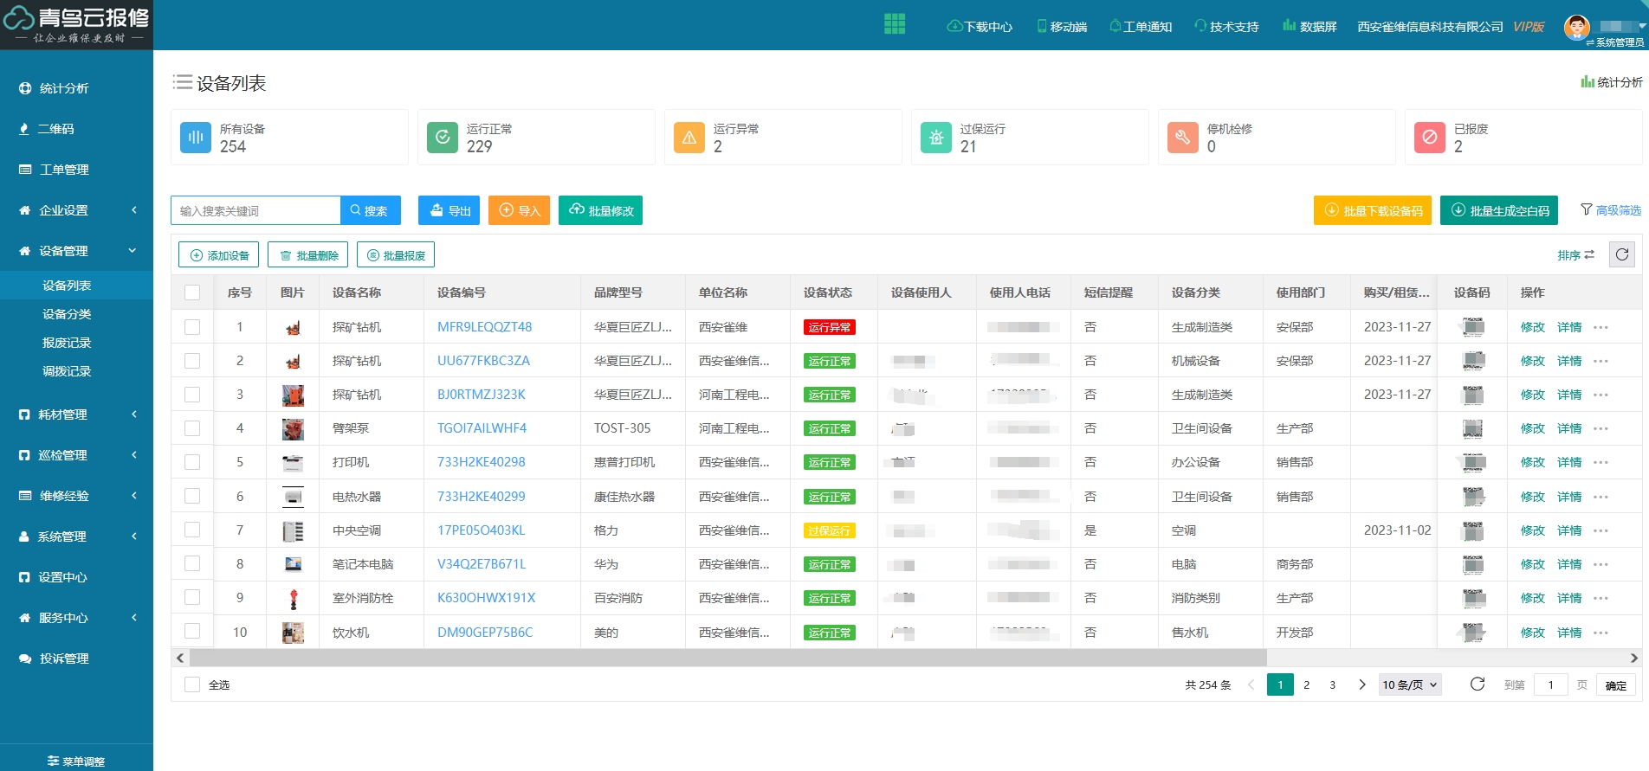Open the more options ellipsis for row 5

tap(1600, 462)
